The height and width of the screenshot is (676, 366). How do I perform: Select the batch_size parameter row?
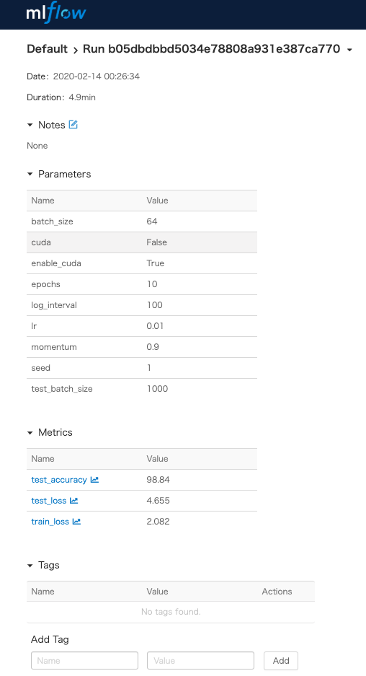click(142, 221)
